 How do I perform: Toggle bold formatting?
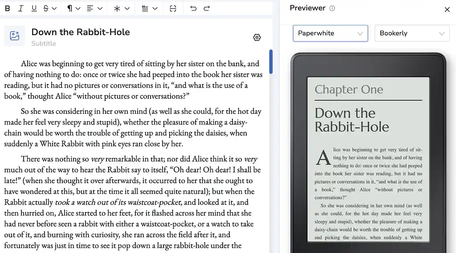coord(8,8)
